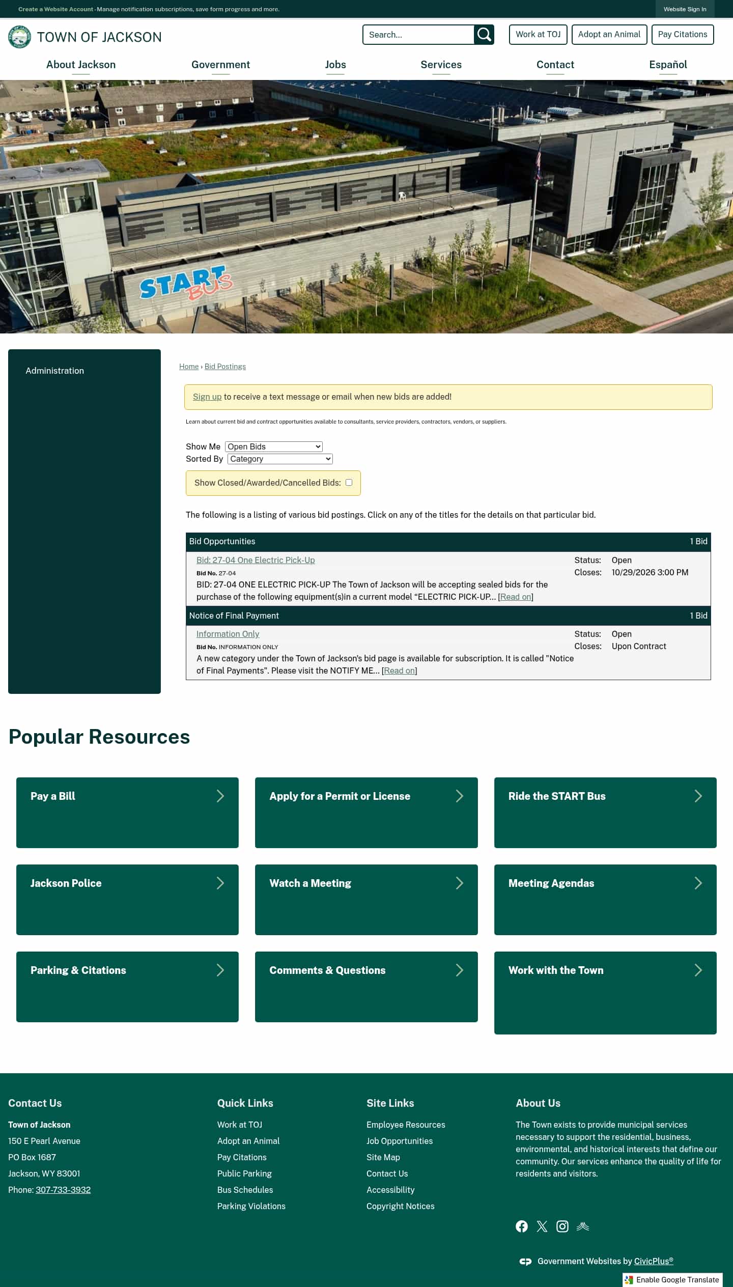Open the Information Only bid link
733x1287 pixels.
point(228,634)
